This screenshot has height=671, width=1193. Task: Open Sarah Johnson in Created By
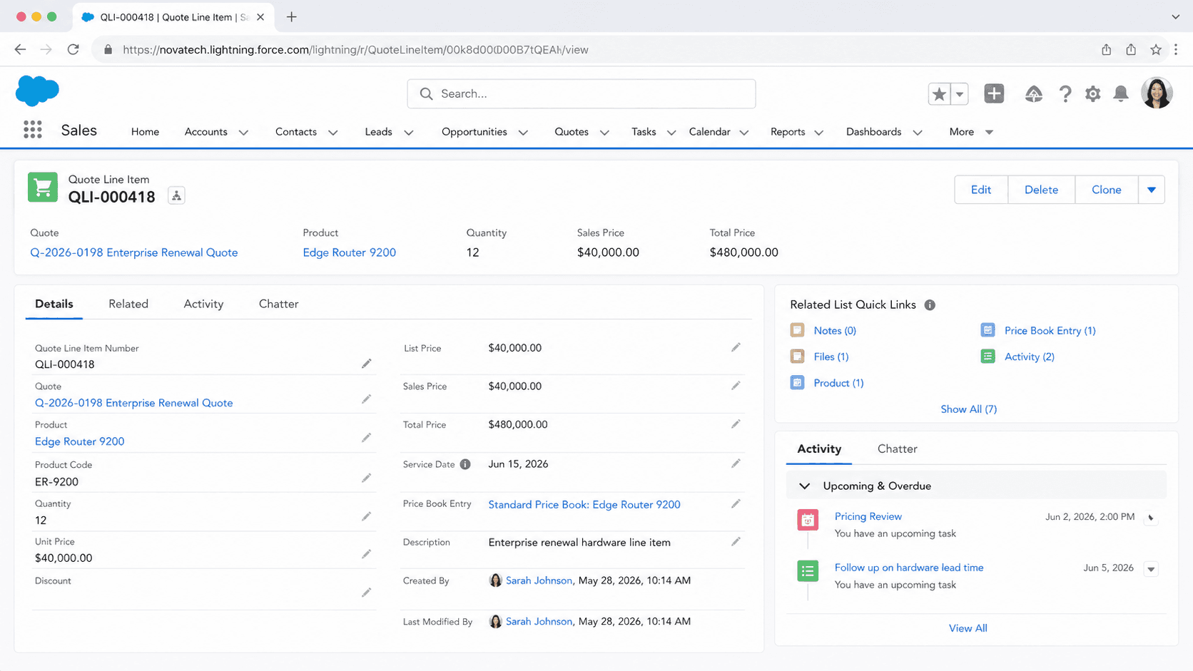click(539, 580)
